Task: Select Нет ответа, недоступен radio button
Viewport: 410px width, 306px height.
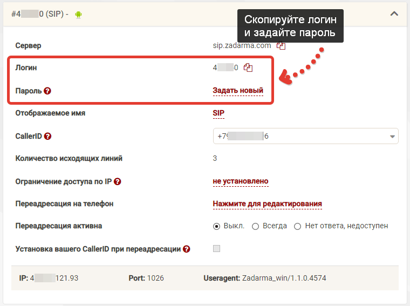Action: point(298,226)
